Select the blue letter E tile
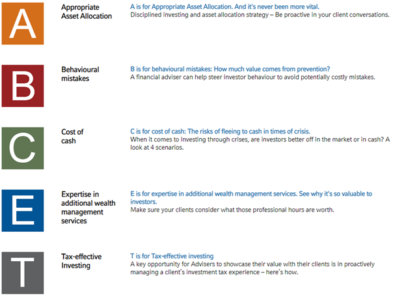This screenshot has height=297, width=393. [23, 210]
